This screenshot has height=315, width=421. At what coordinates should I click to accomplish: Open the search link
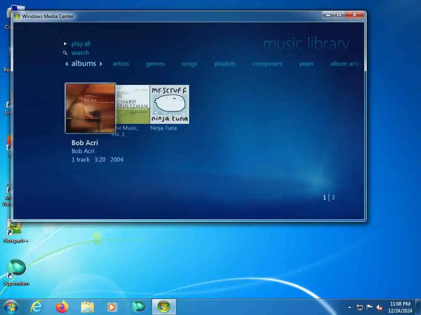80,53
